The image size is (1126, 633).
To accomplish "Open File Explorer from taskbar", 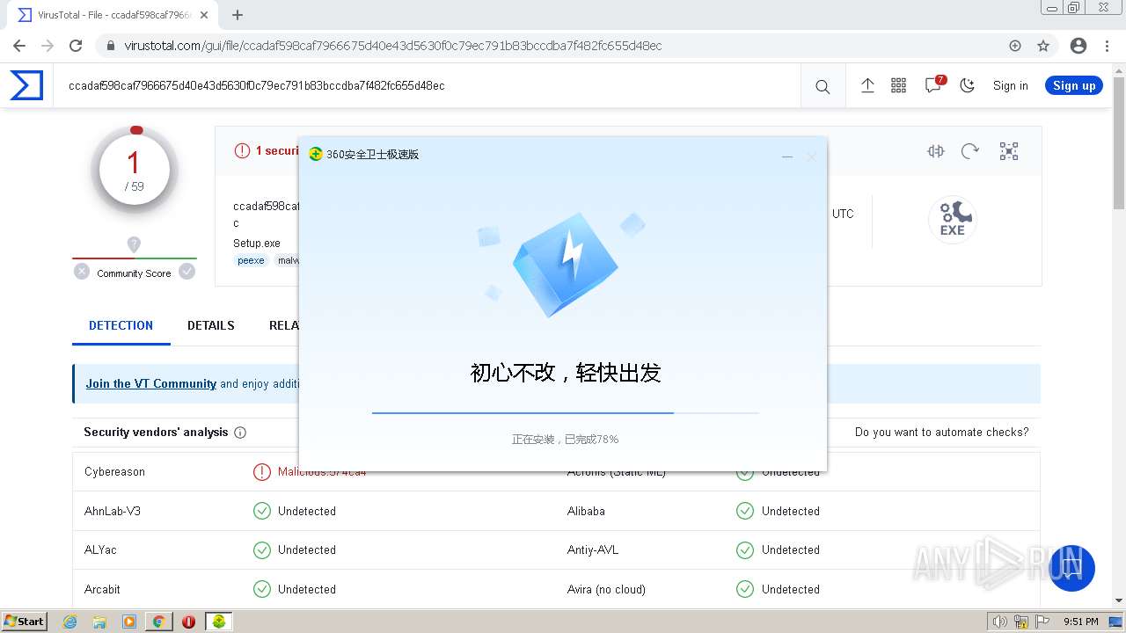I will [99, 622].
